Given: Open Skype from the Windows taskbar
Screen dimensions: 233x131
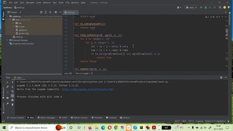Looking at the screenshot, I should pos(135,128).
